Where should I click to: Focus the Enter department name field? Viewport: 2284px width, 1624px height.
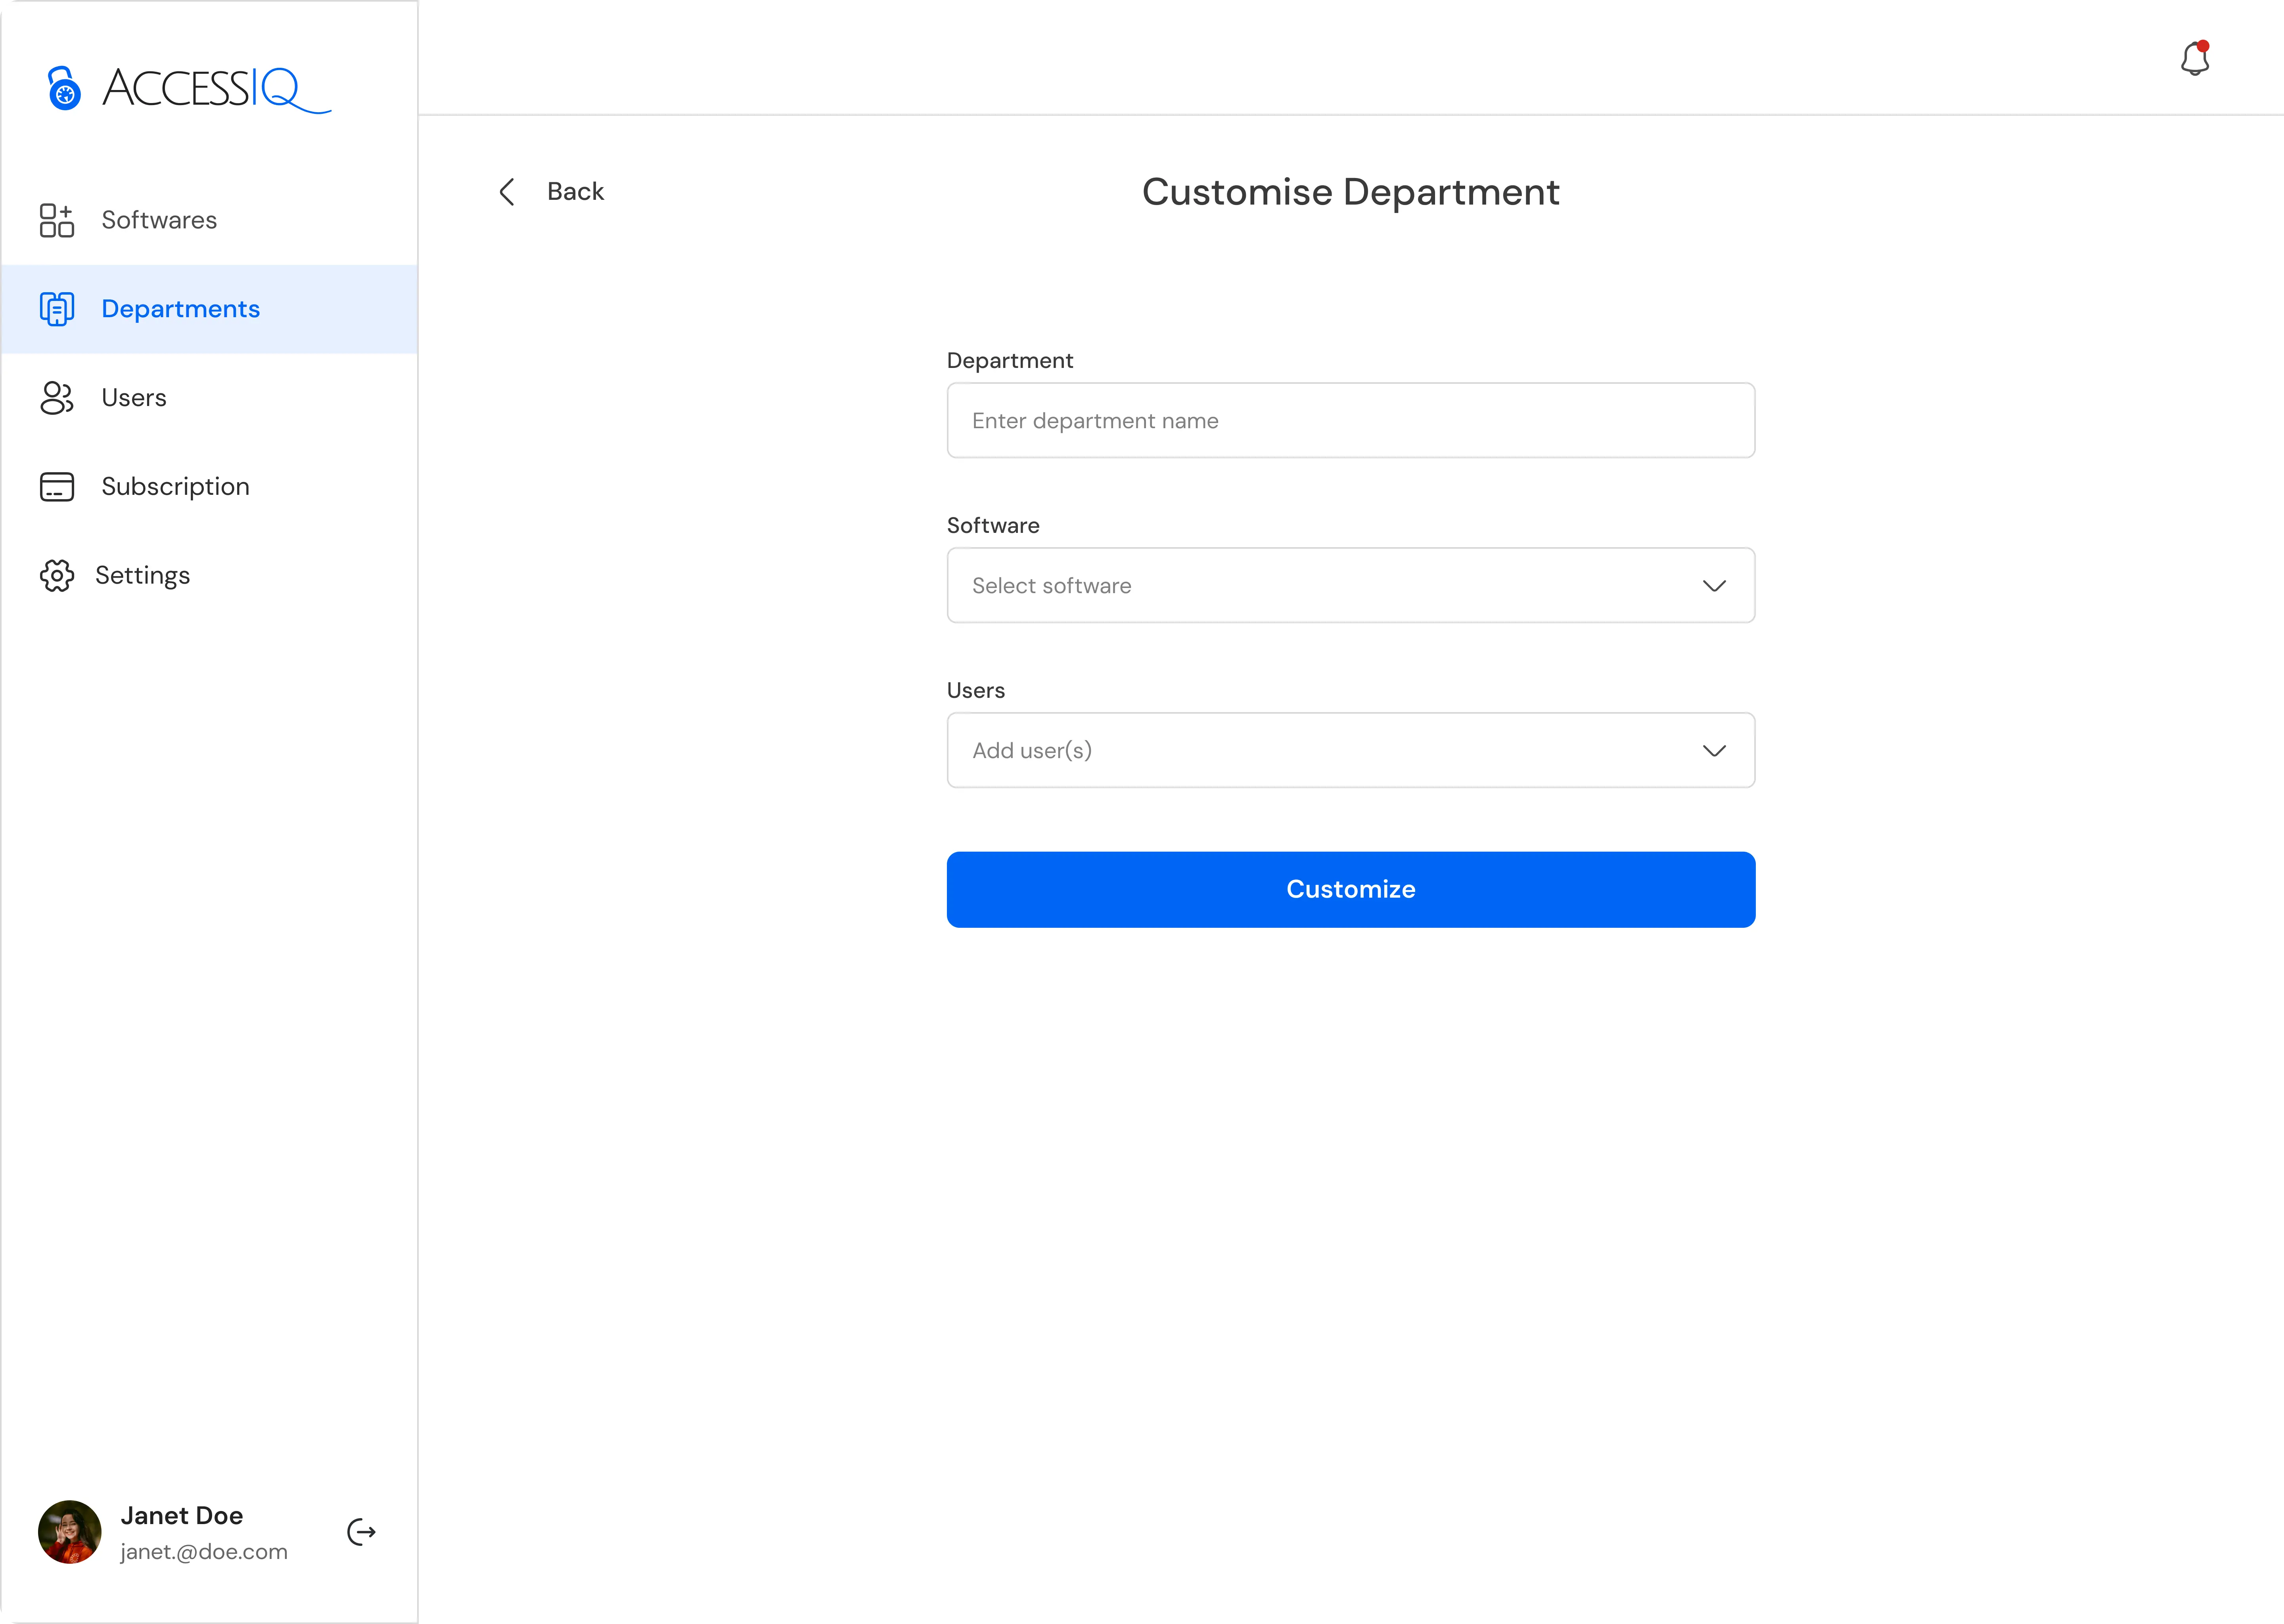coord(1350,421)
